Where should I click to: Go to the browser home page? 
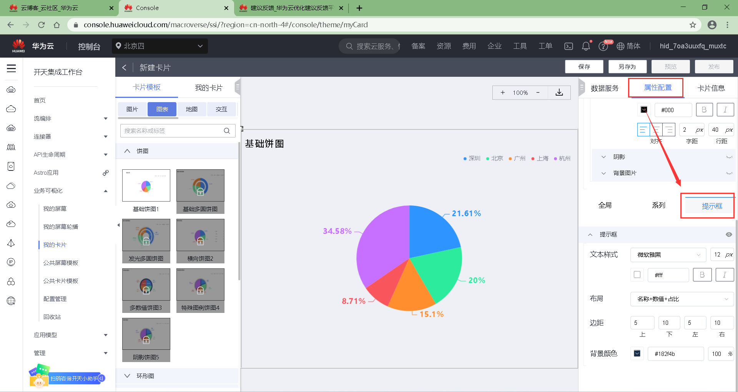click(57, 25)
